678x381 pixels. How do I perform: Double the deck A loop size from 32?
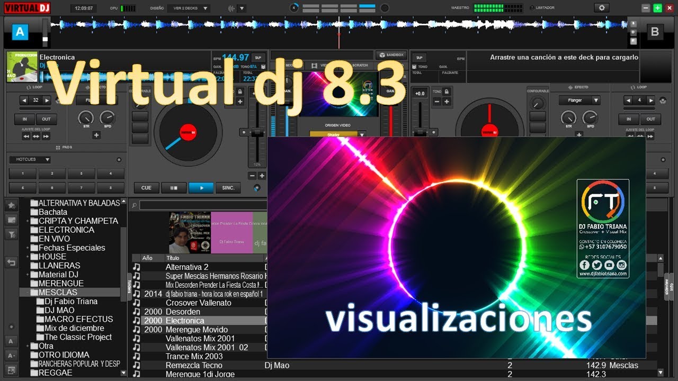[x=47, y=100]
